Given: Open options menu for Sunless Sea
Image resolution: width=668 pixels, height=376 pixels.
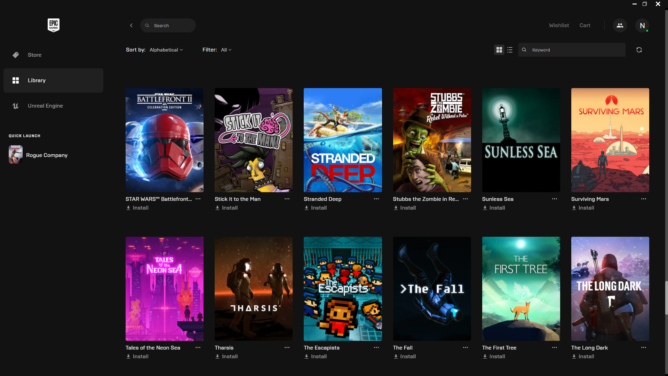Looking at the screenshot, I should (555, 199).
